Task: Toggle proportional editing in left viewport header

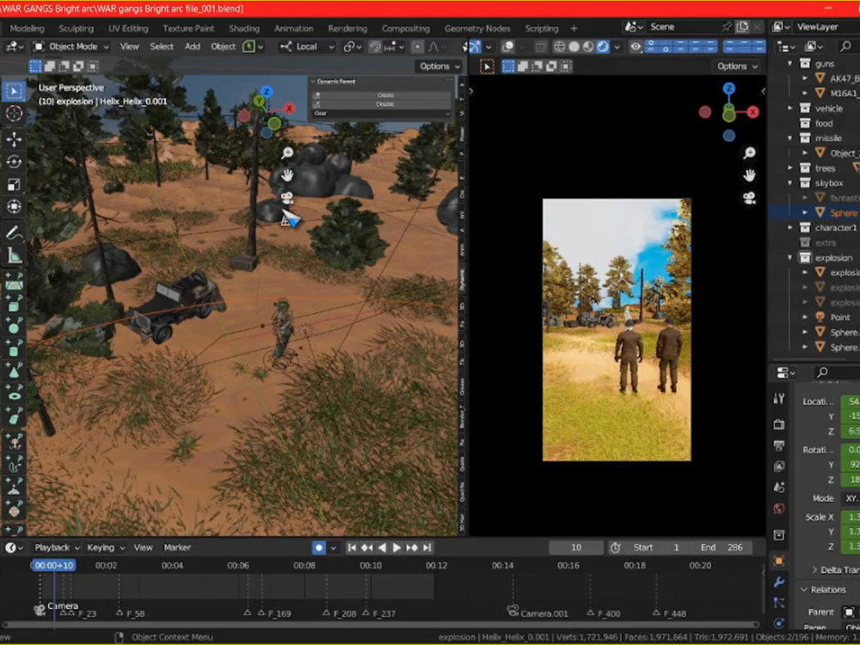Action: click(417, 46)
